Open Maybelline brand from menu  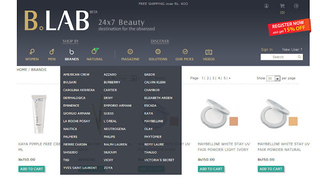153,121
